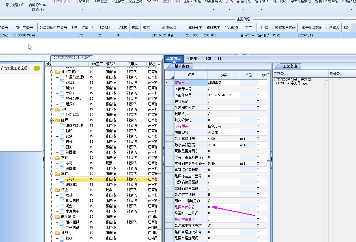Click the 节点加载工艺流程 label
356x242 pixels.
coord(14,68)
